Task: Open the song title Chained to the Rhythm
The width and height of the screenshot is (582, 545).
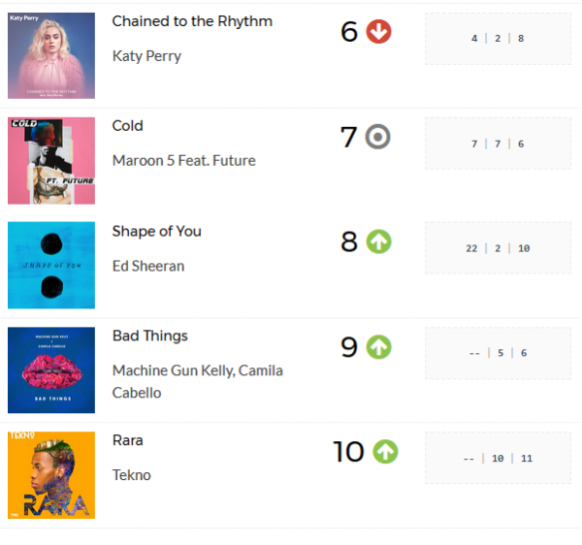Action: tap(192, 21)
